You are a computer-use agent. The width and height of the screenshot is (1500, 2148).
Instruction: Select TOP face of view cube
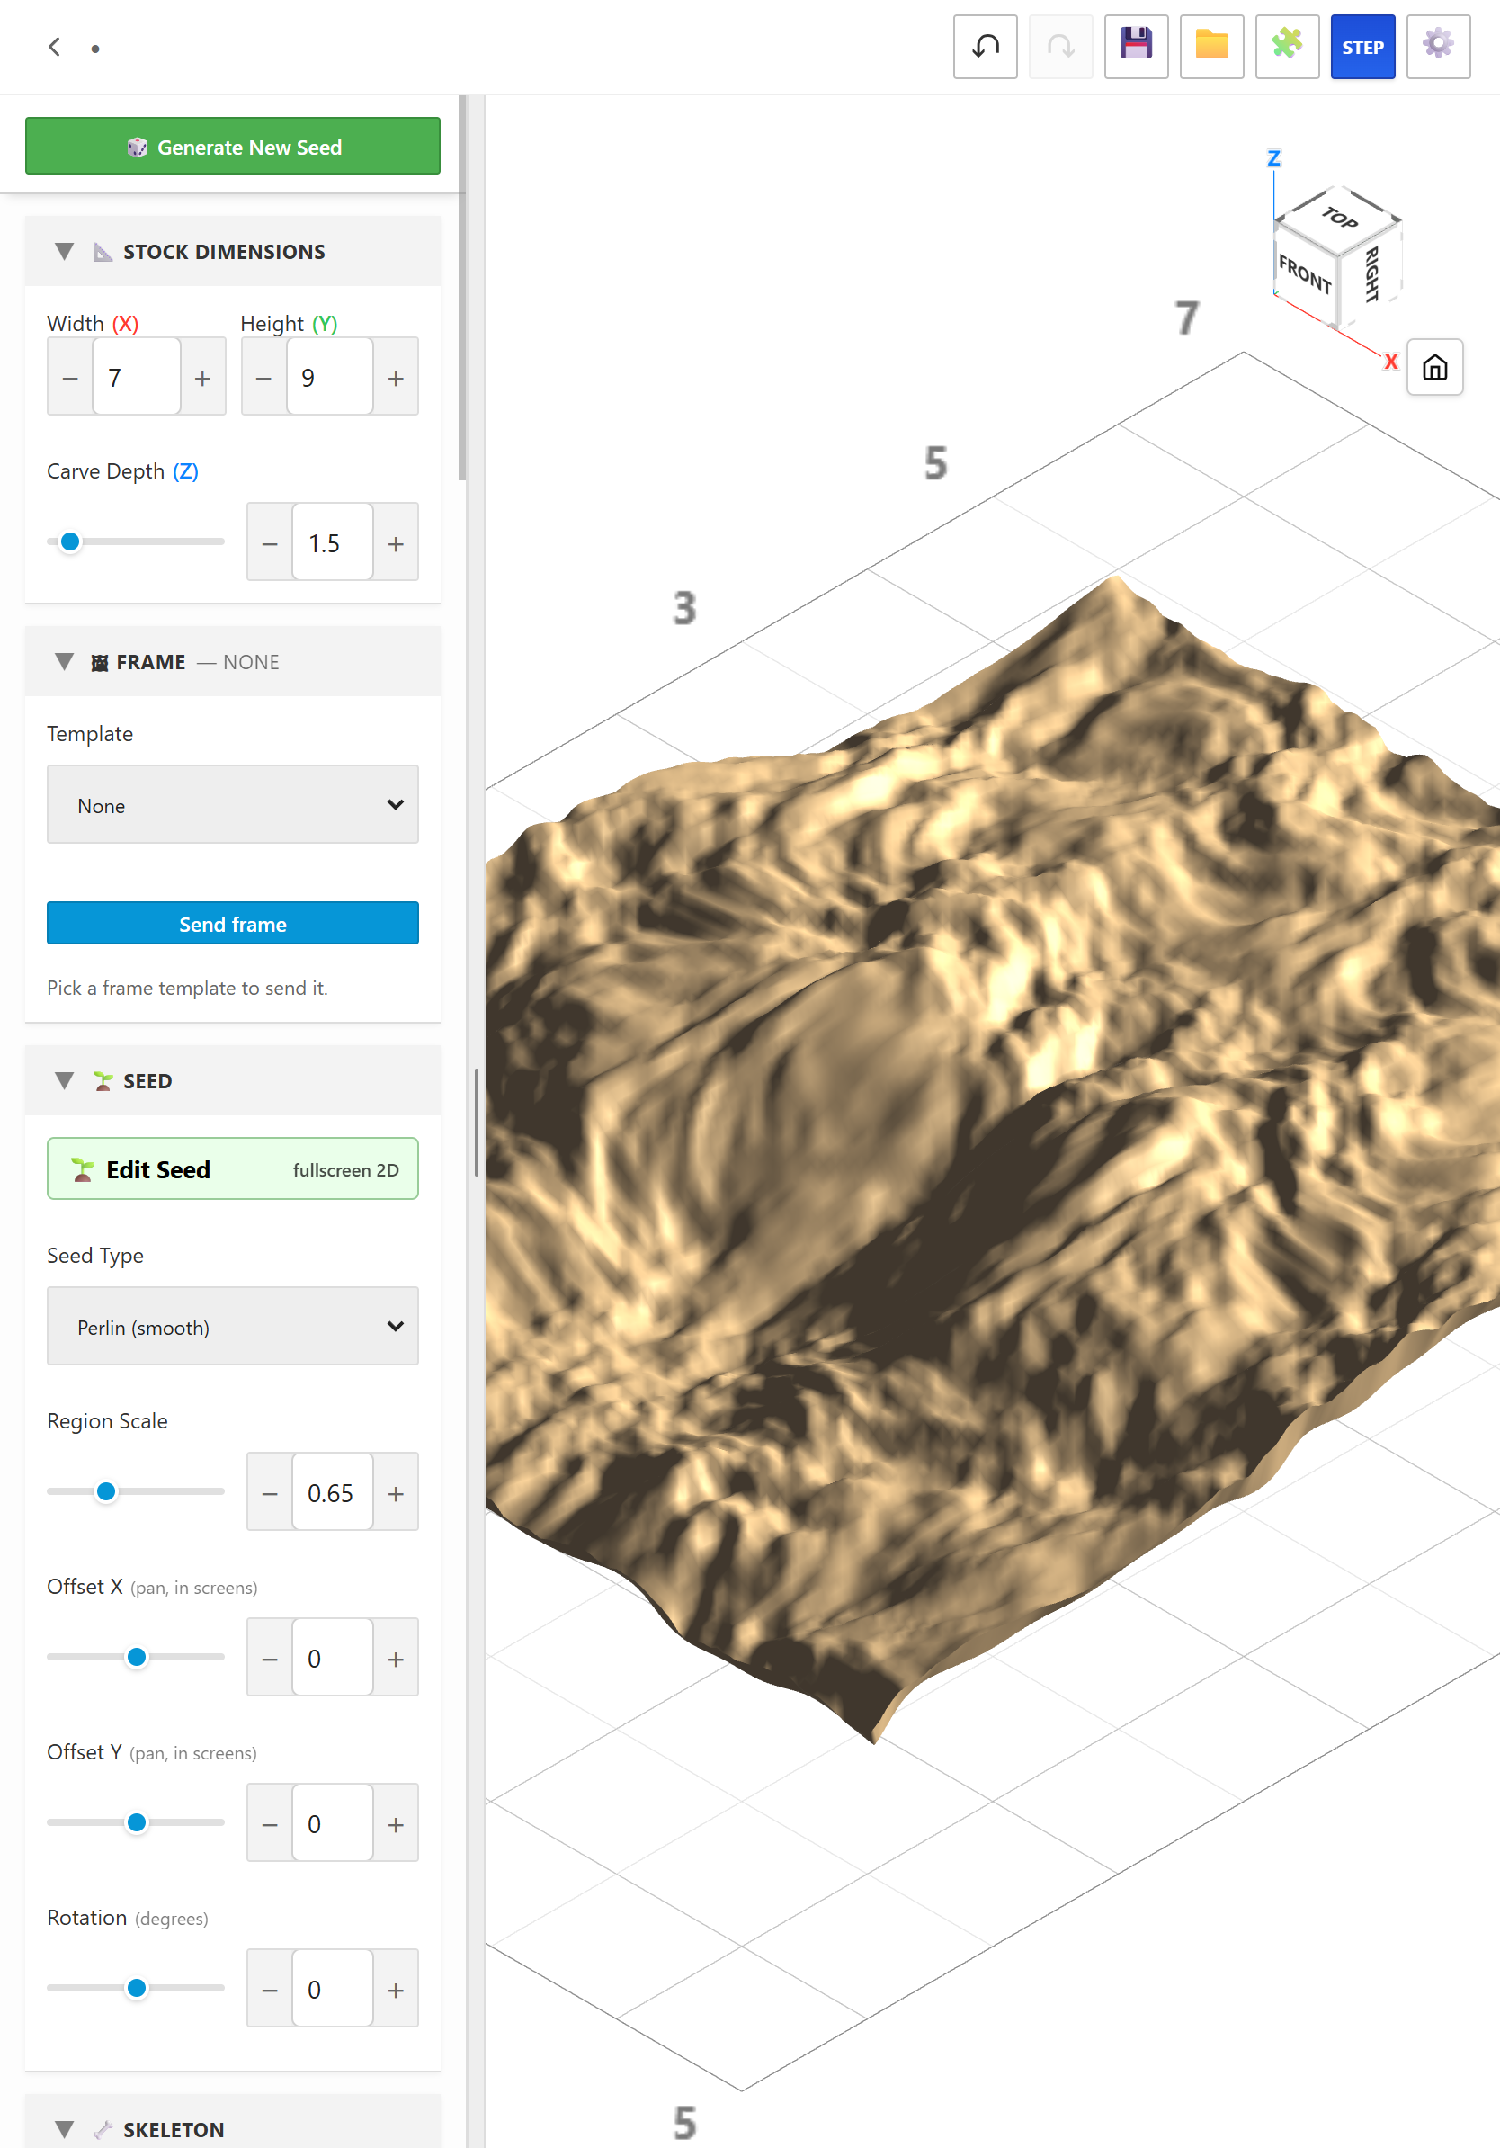point(1339,219)
